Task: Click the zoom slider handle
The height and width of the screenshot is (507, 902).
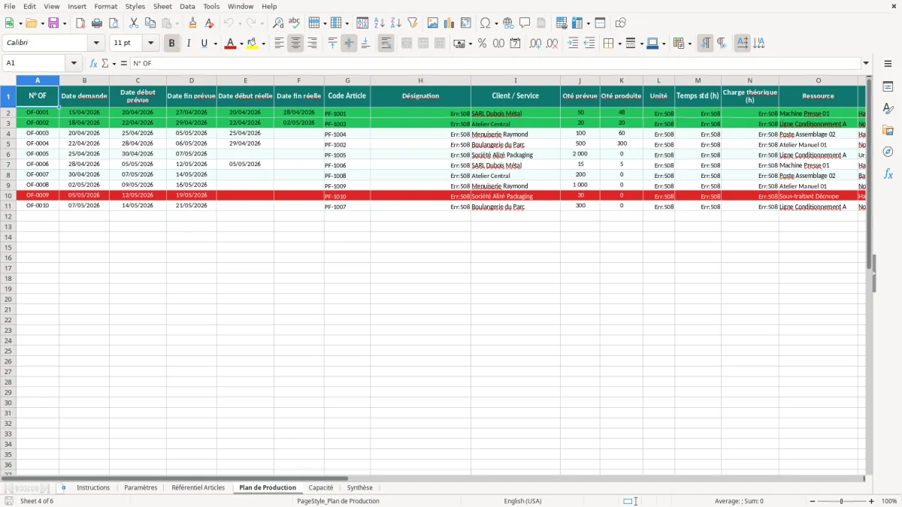Action: click(x=841, y=501)
